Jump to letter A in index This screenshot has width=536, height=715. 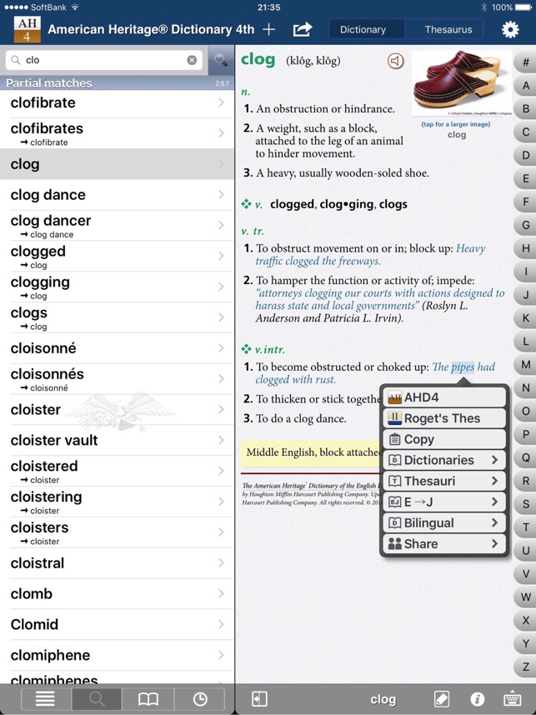click(525, 86)
